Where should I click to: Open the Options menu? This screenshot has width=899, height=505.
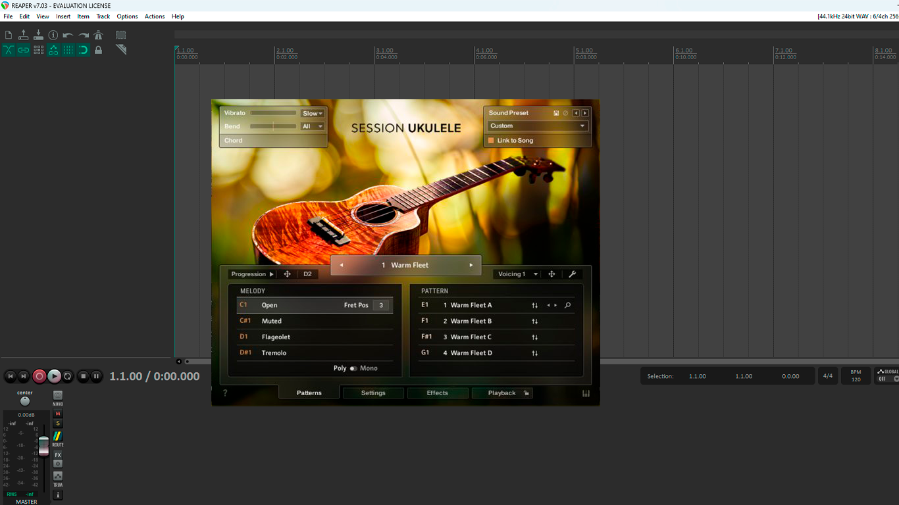coord(127,16)
